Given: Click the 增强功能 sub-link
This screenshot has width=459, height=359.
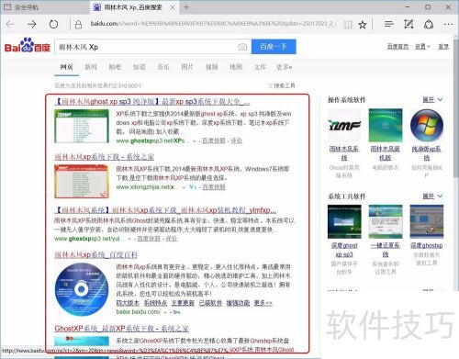Looking at the screenshot, I should [238, 303].
